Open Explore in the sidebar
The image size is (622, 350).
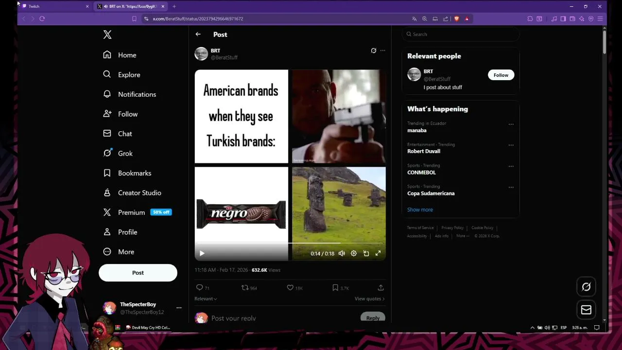point(121,74)
